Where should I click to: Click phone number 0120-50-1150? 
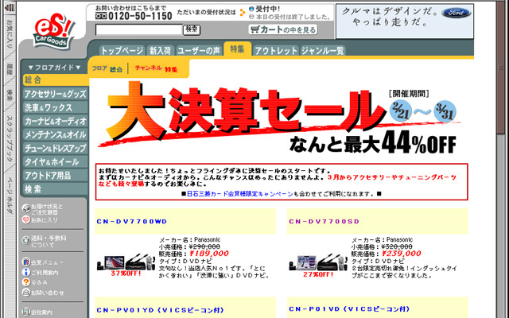tap(140, 16)
